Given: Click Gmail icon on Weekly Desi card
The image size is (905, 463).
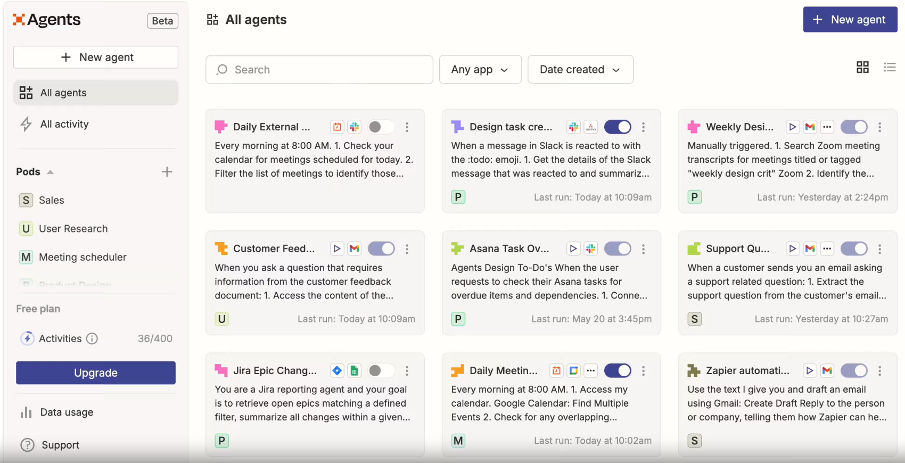Looking at the screenshot, I should 810,127.
